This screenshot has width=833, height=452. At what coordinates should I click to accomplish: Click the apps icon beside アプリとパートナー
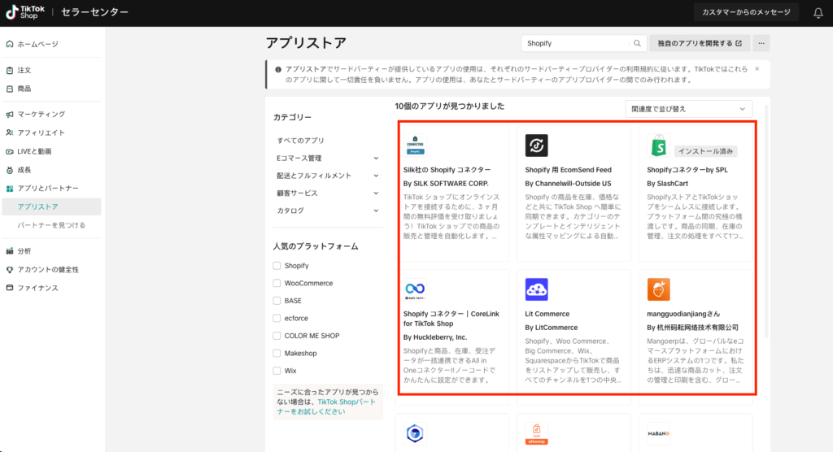tap(10, 189)
